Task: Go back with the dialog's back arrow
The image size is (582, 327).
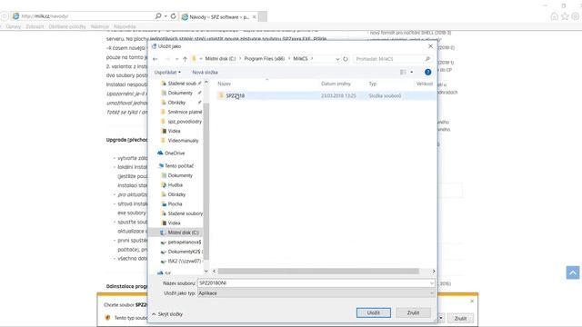Action: 156,59
